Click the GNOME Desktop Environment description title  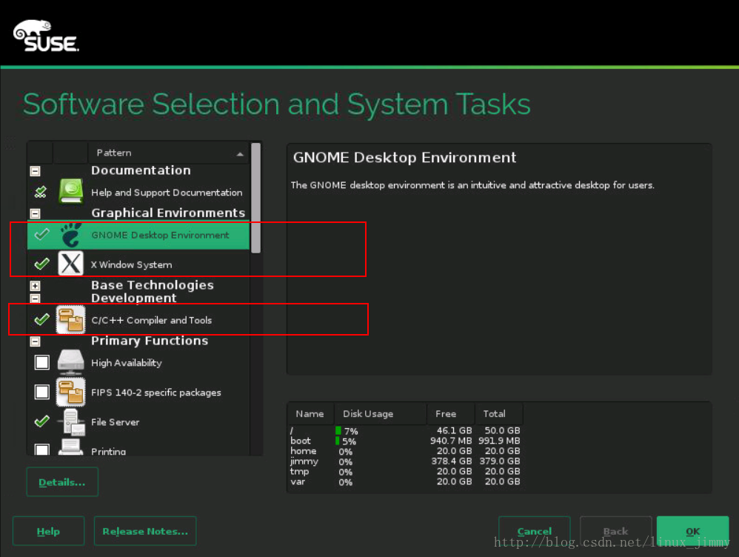pos(404,157)
